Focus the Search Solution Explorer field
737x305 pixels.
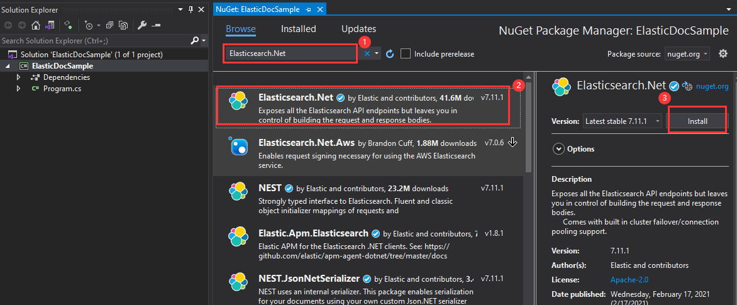[x=94, y=41]
